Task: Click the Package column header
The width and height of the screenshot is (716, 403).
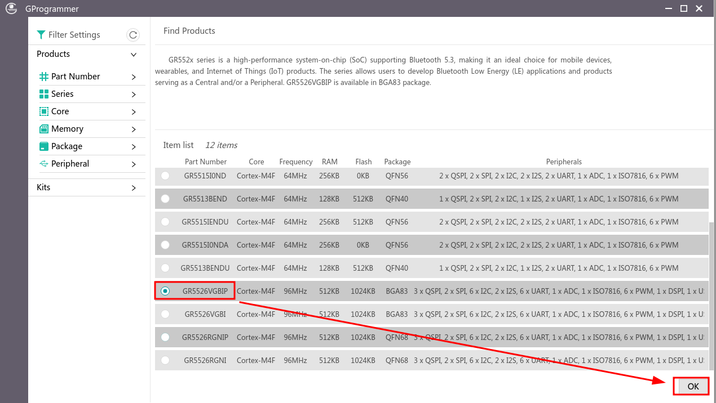Action: pyautogui.click(x=397, y=162)
